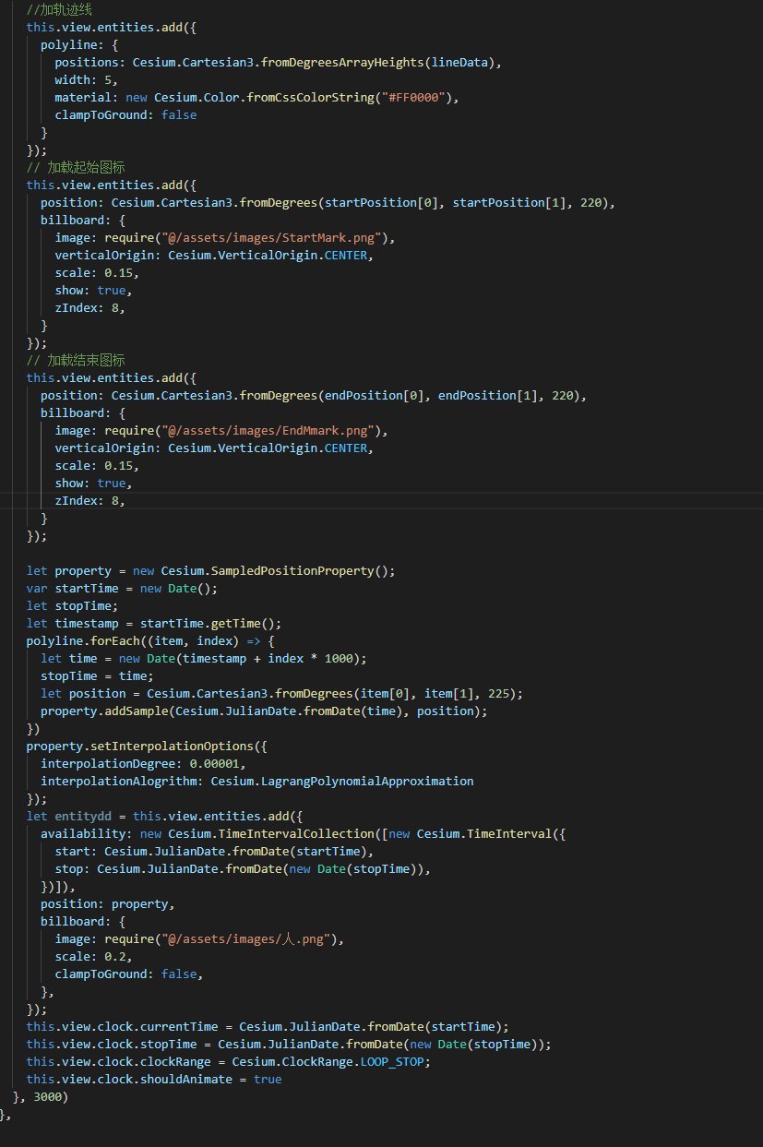Screen dimensions: 763x1147
Task: Click the 'let stopTime;' declaration
Action: (x=72, y=606)
